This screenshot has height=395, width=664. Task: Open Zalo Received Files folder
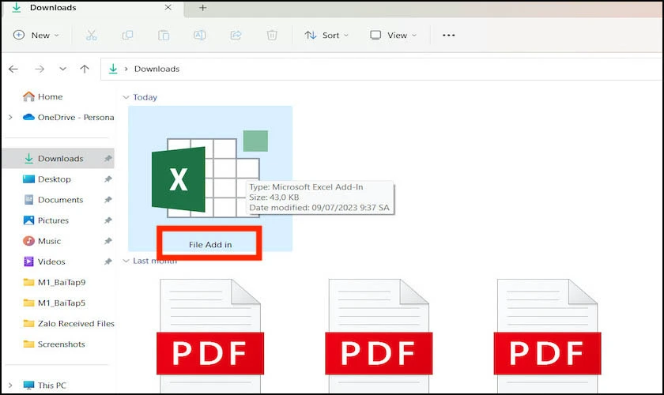pyautogui.click(x=69, y=323)
